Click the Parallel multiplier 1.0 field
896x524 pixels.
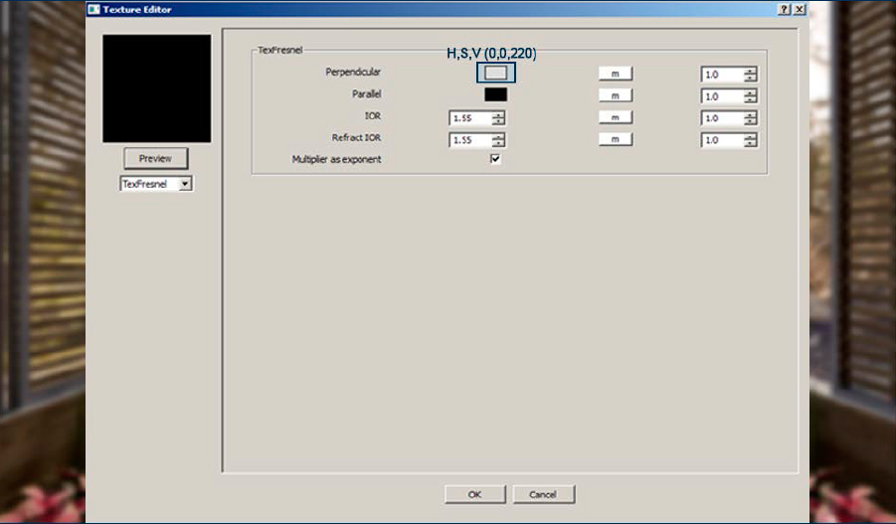click(x=722, y=96)
